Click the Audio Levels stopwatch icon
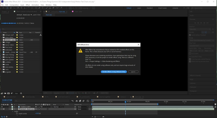 [x=17, y=114]
